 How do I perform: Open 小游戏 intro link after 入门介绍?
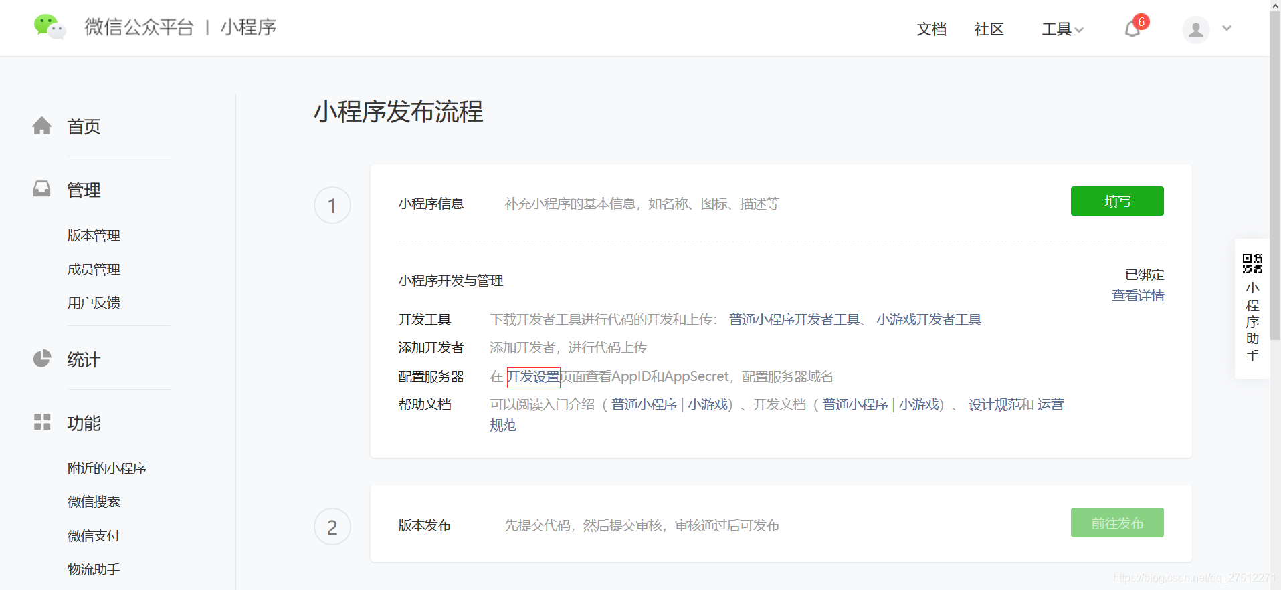pyautogui.click(x=708, y=404)
